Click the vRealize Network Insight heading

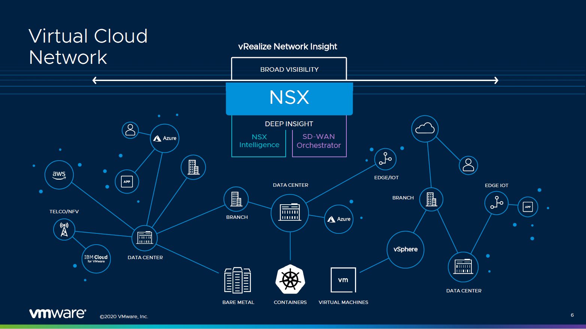coord(288,47)
